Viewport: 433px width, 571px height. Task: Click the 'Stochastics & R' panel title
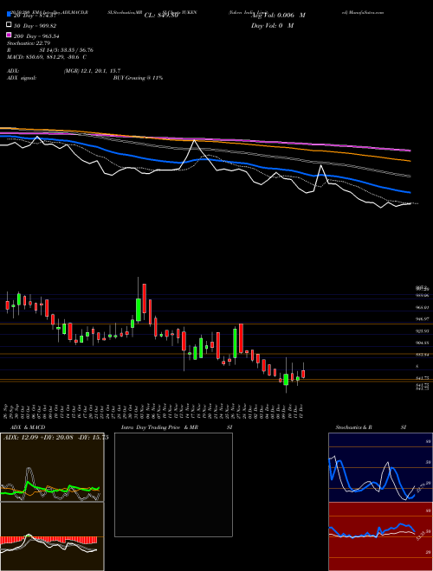point(354,427)
